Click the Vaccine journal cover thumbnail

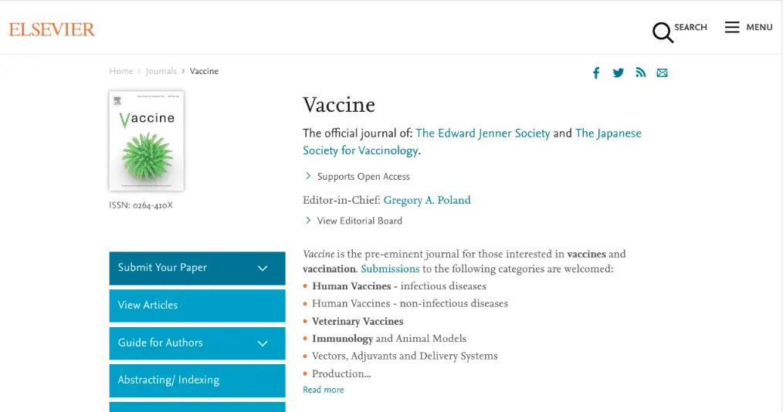(x=146, y=140)
